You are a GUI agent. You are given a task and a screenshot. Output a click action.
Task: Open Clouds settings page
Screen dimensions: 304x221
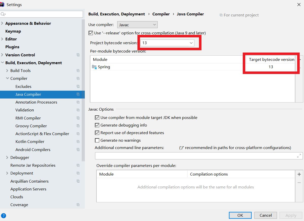point(17,197)
